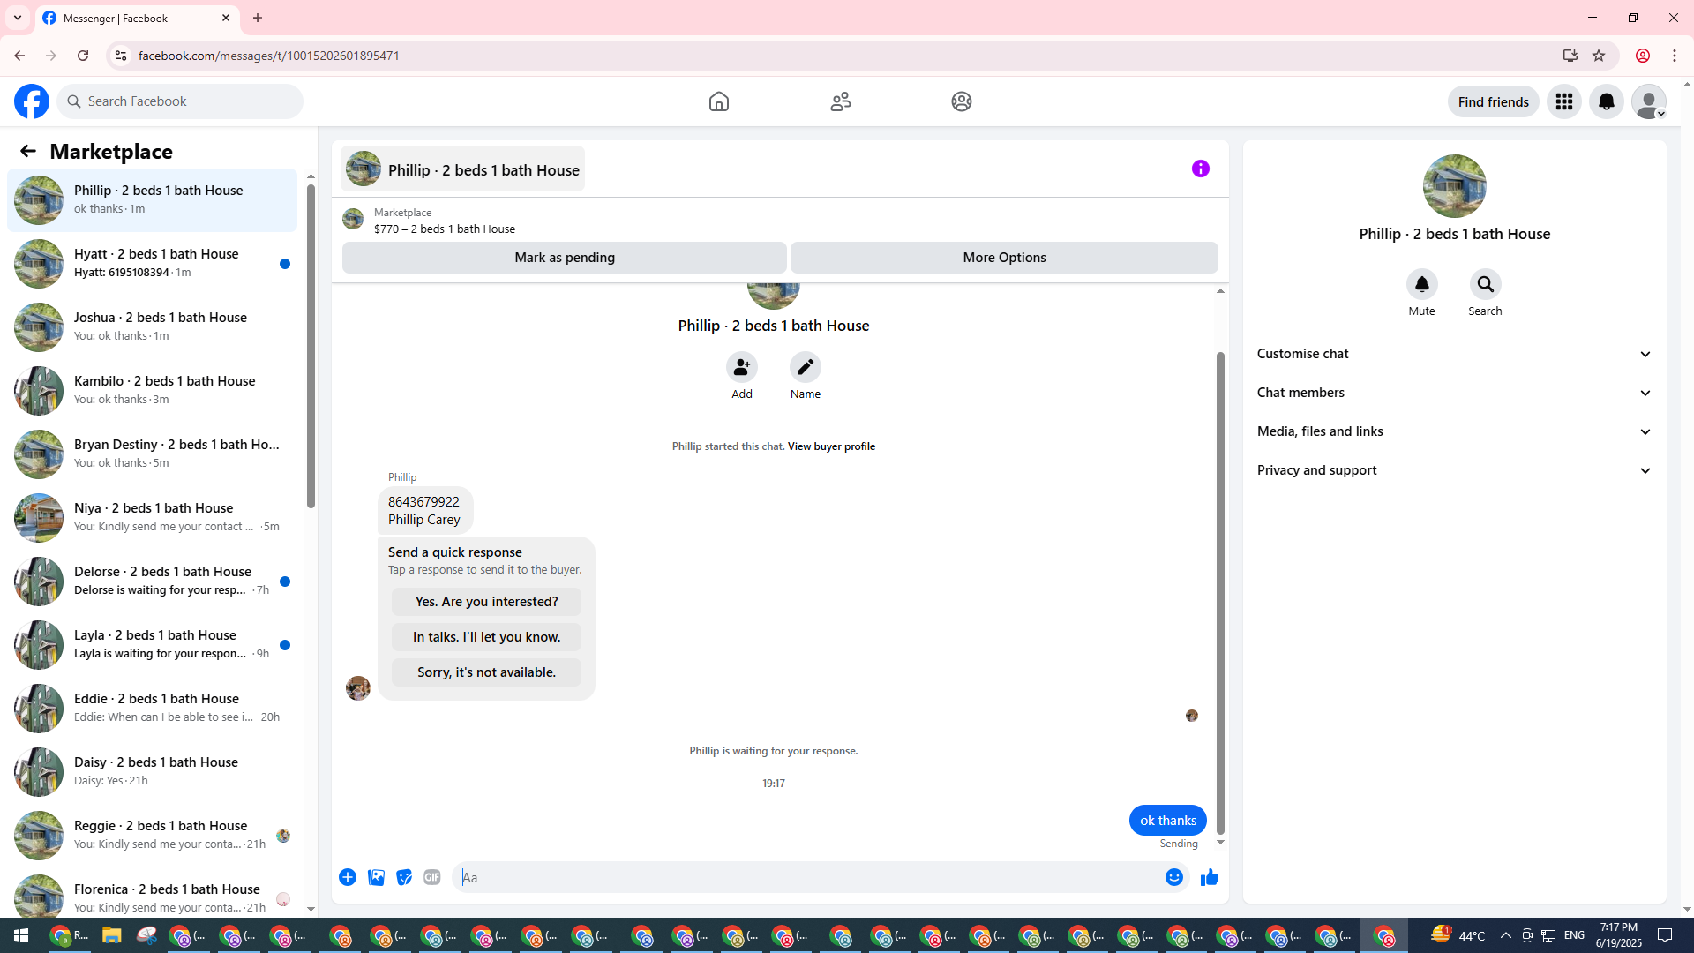The width and height of the screenshot is (1694, 953).
Task: Open Reggie conversation
Action: [x=152, y=836]
